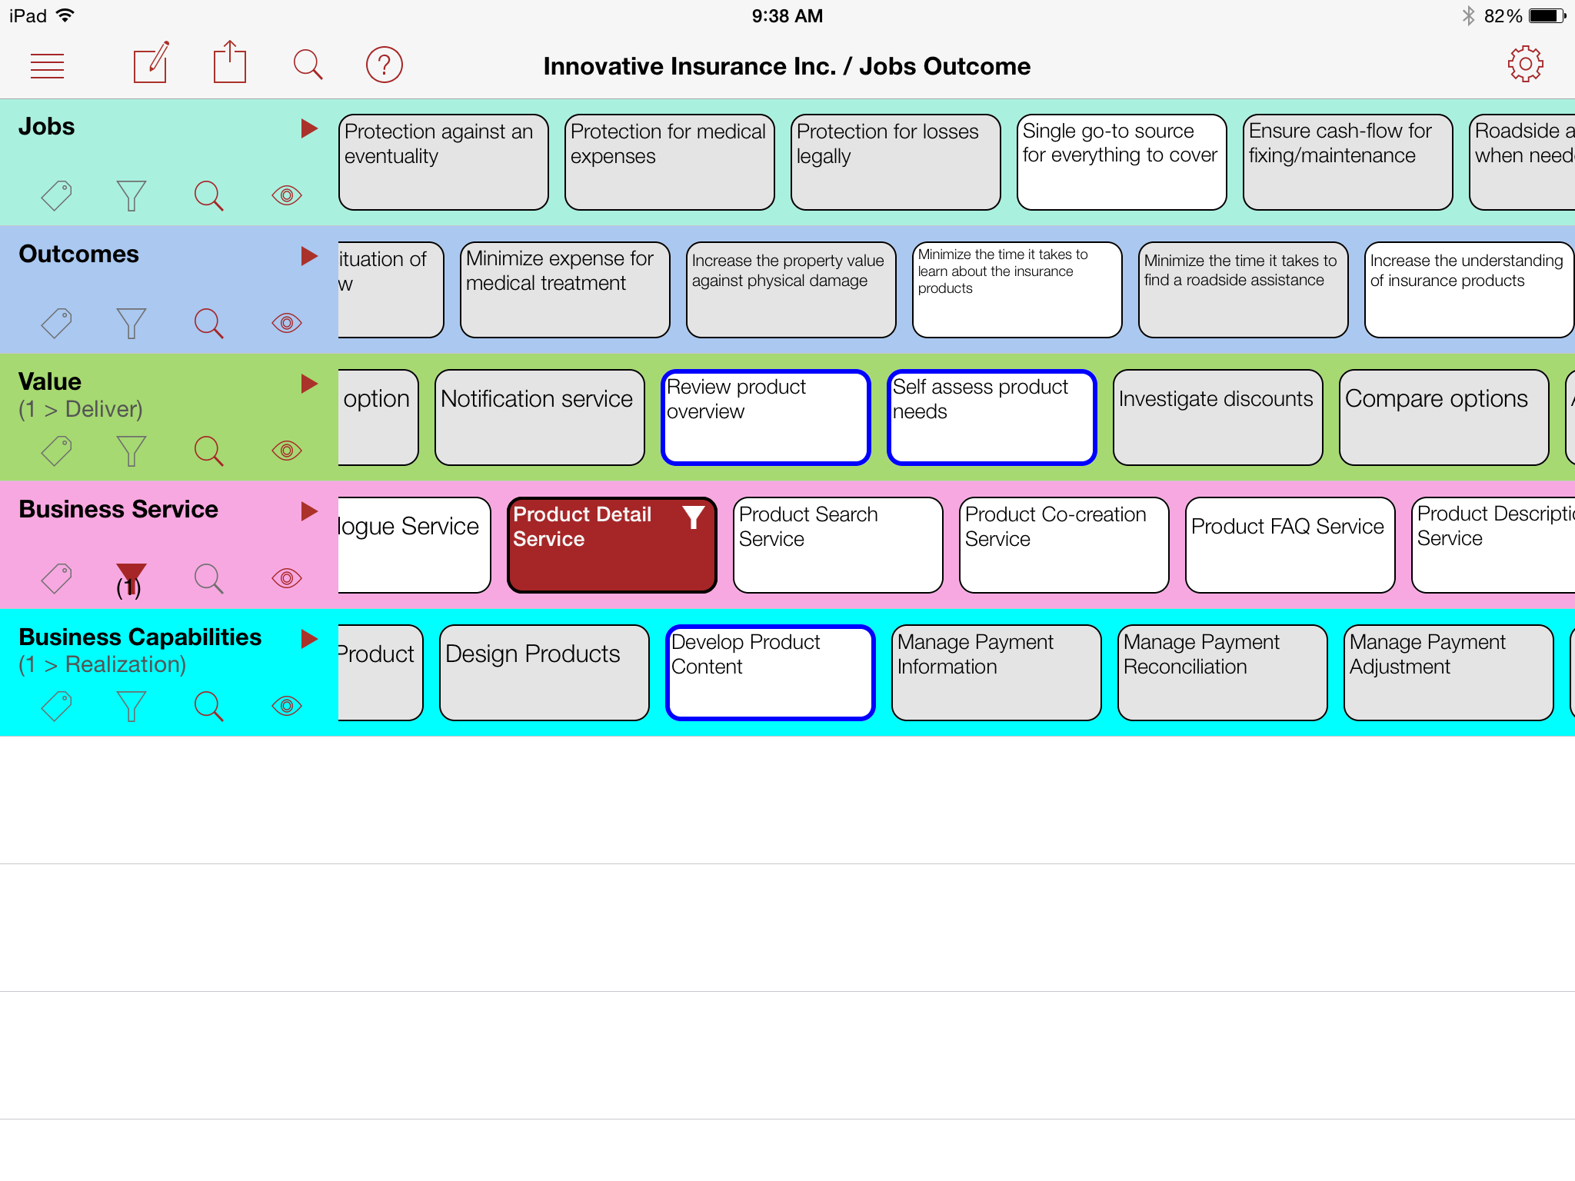Toggle the eye icon in Outcomes row
Screen dimensions: 1575x1181
pyautogui.click(x=286, y=323)
